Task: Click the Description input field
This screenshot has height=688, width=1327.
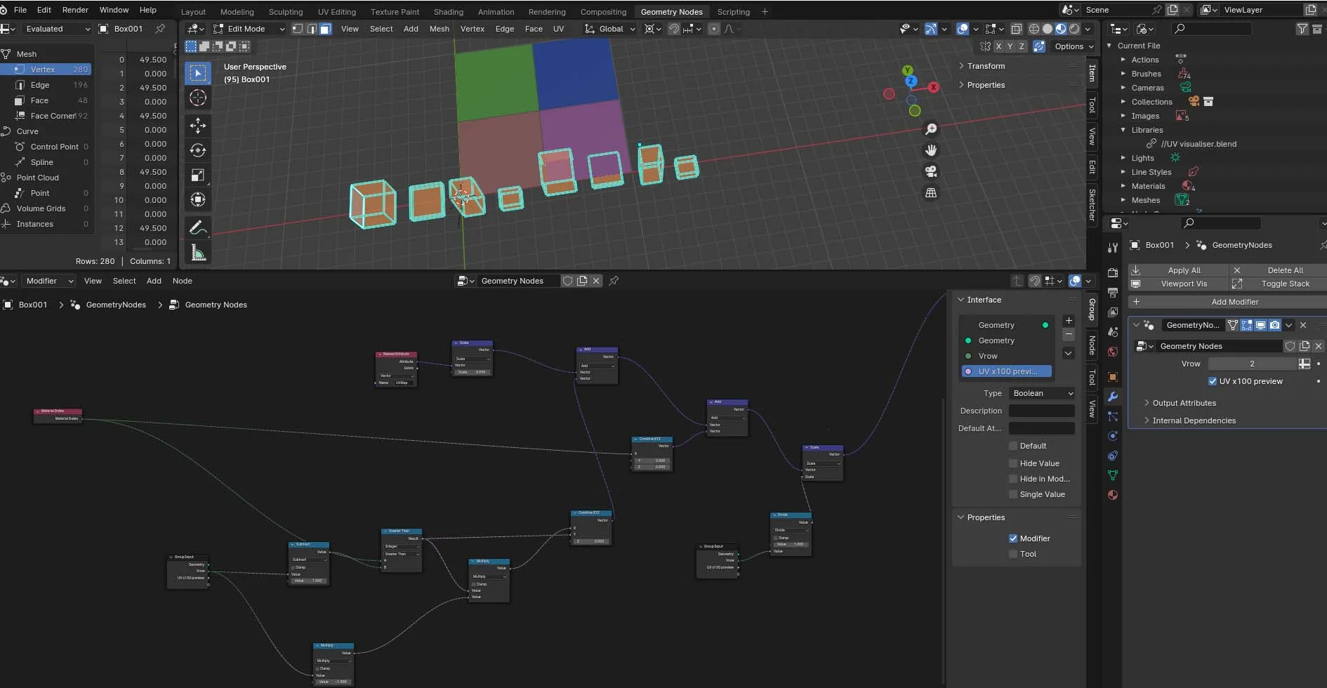Action: [x=1042, y=411]
